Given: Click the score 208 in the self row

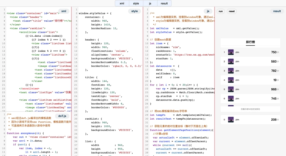Looking at the screenshot, I should pos(274,120).
